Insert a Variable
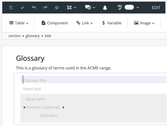This screenshot has height=127, width=167. (x=112, y=23)
